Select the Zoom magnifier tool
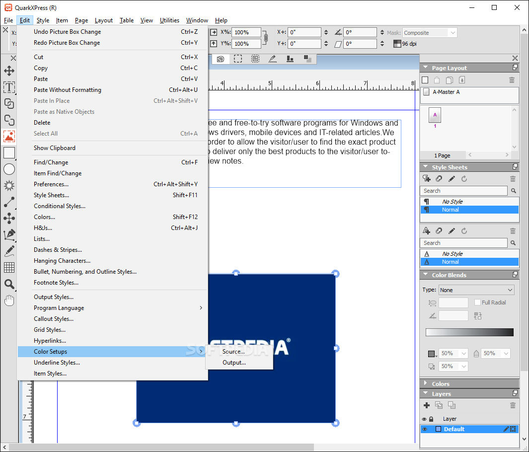Screen dimensions: 529x452 pos(9,284)
